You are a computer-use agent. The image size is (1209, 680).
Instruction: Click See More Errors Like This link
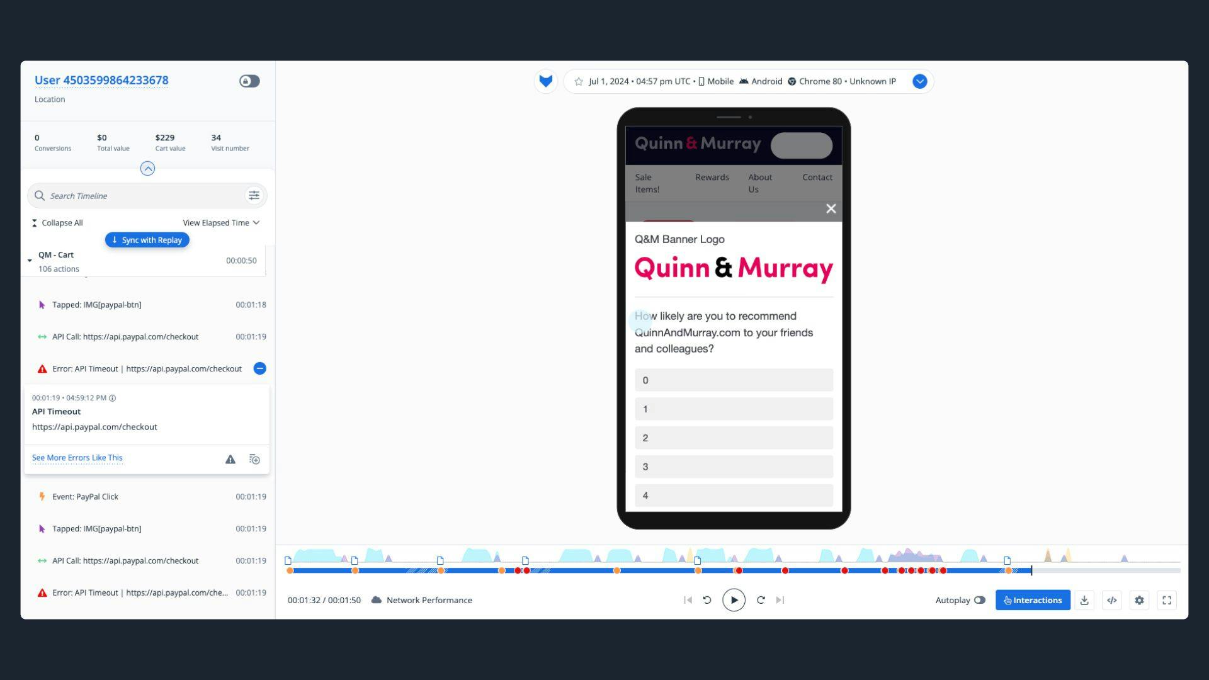[x=77, y=456]
